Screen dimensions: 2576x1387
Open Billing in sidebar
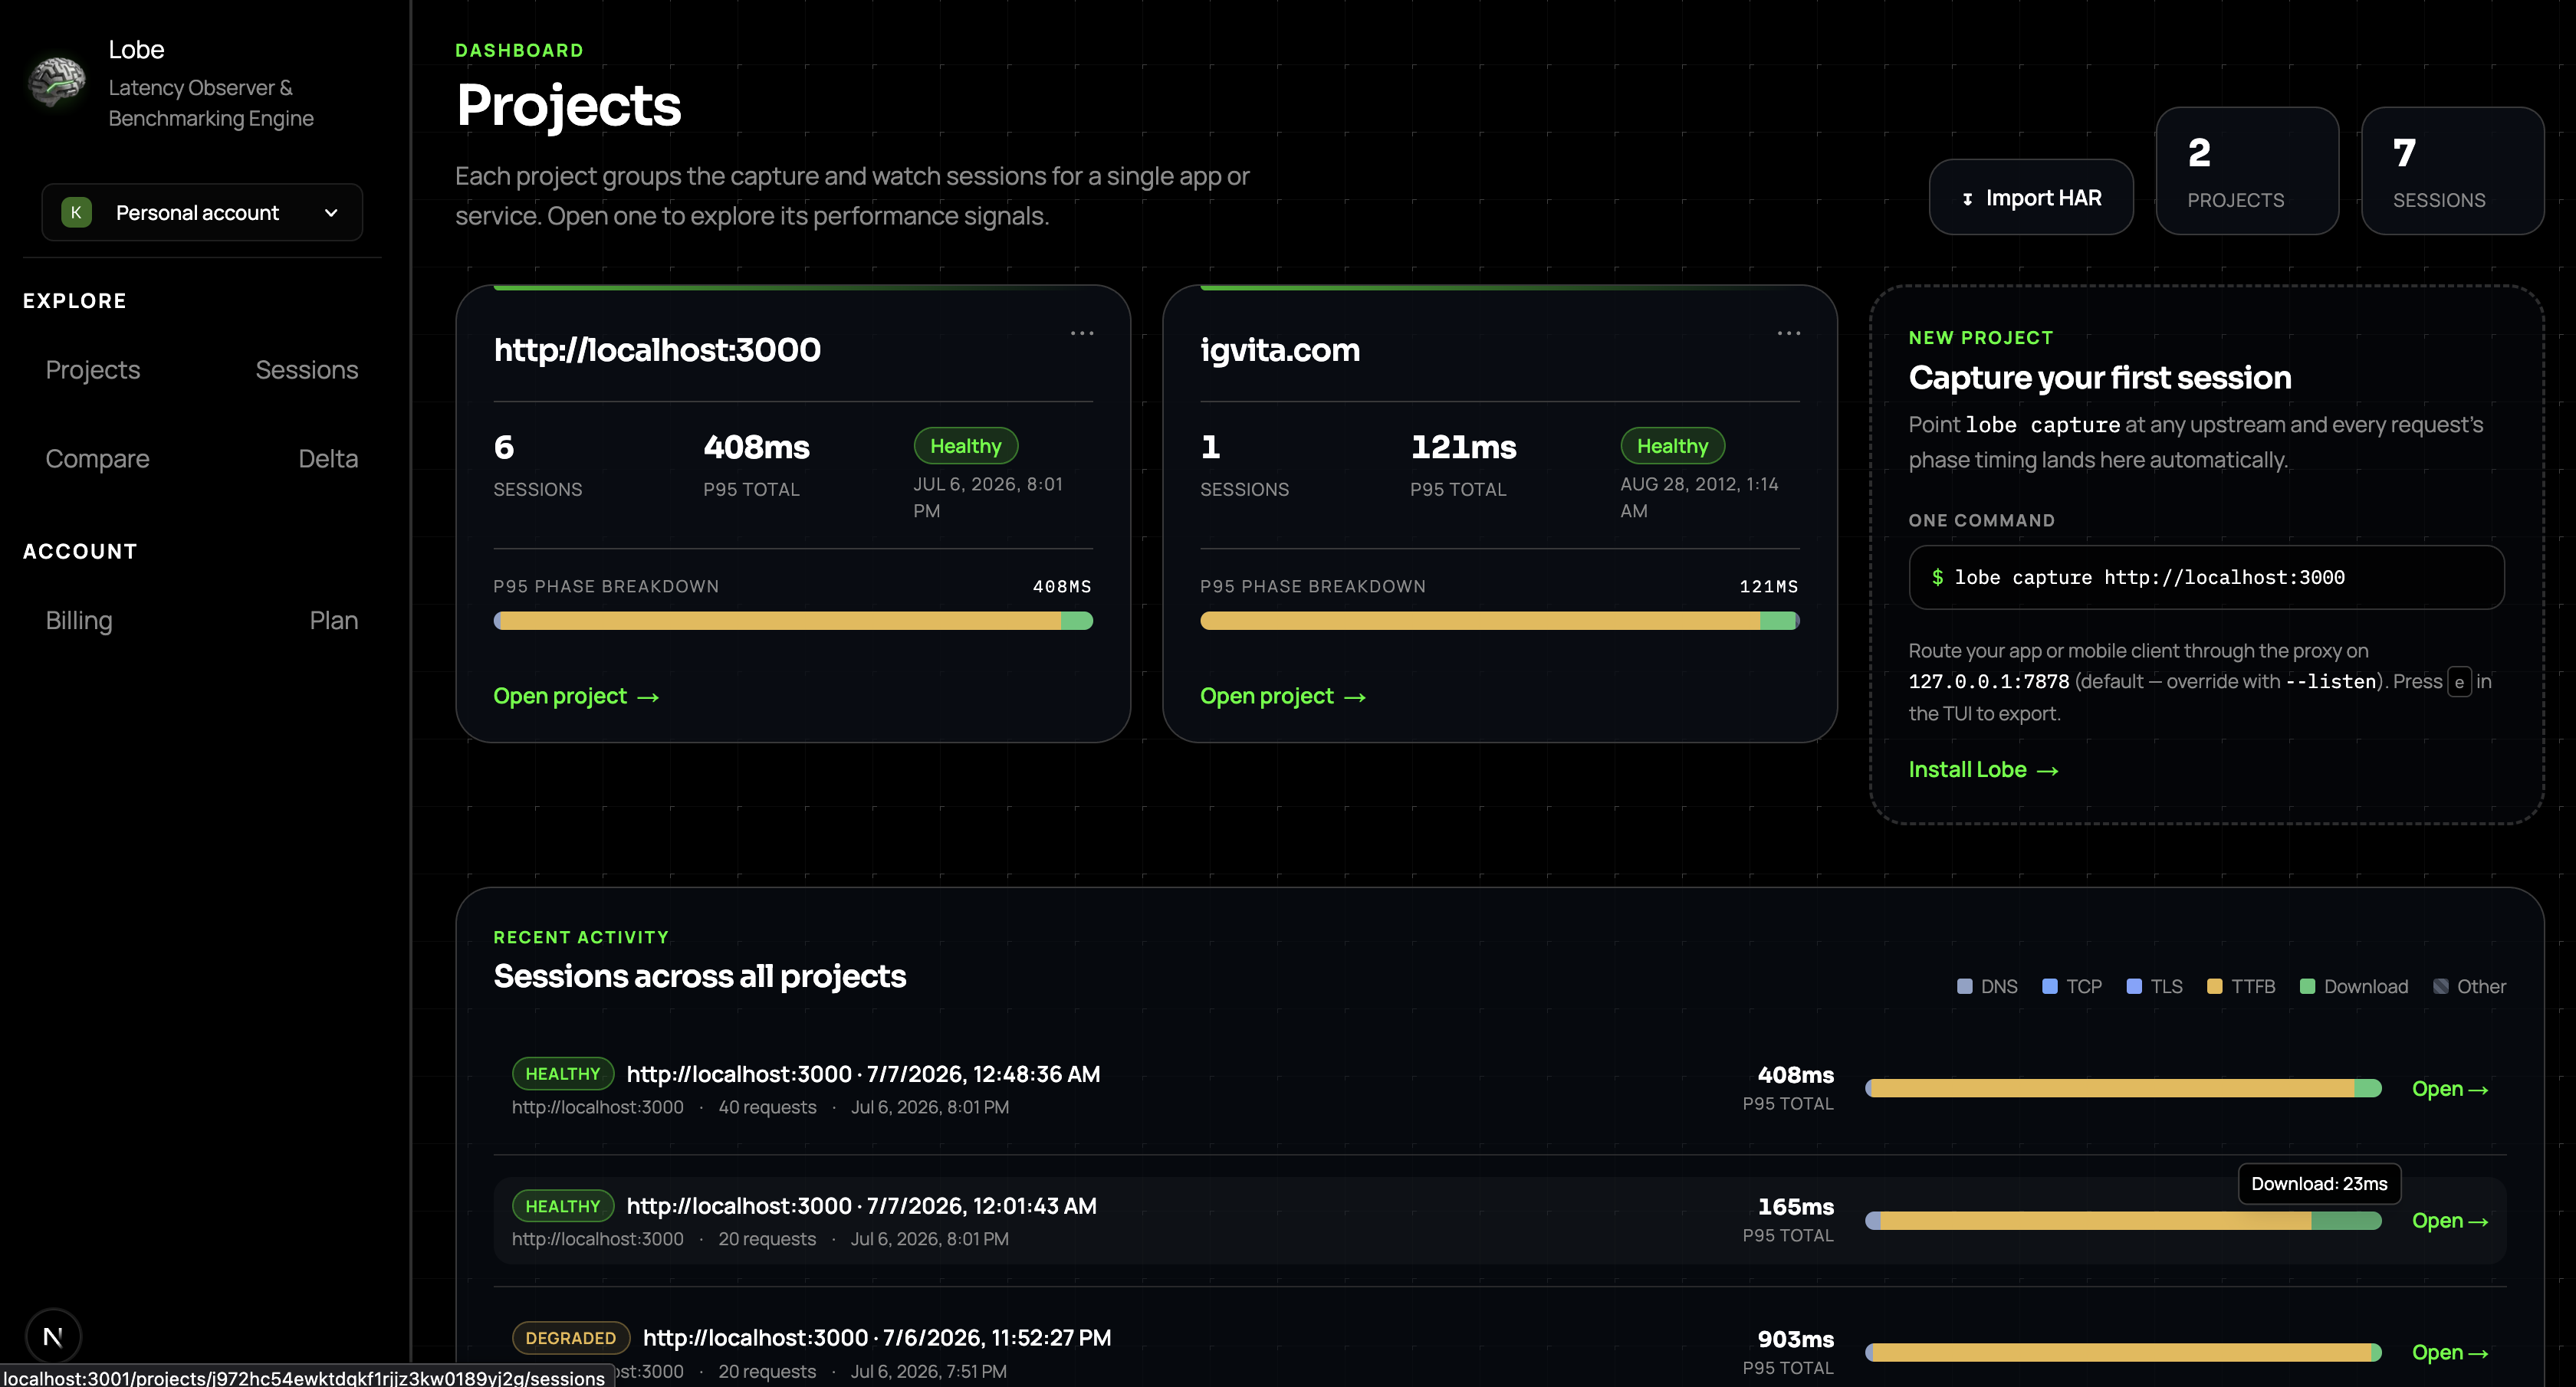(x=79, y=621)
